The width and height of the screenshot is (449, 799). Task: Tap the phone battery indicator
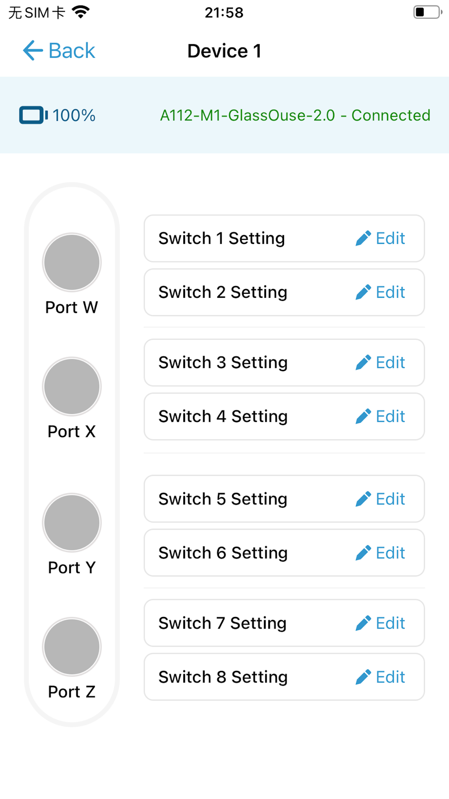[427, 12]
